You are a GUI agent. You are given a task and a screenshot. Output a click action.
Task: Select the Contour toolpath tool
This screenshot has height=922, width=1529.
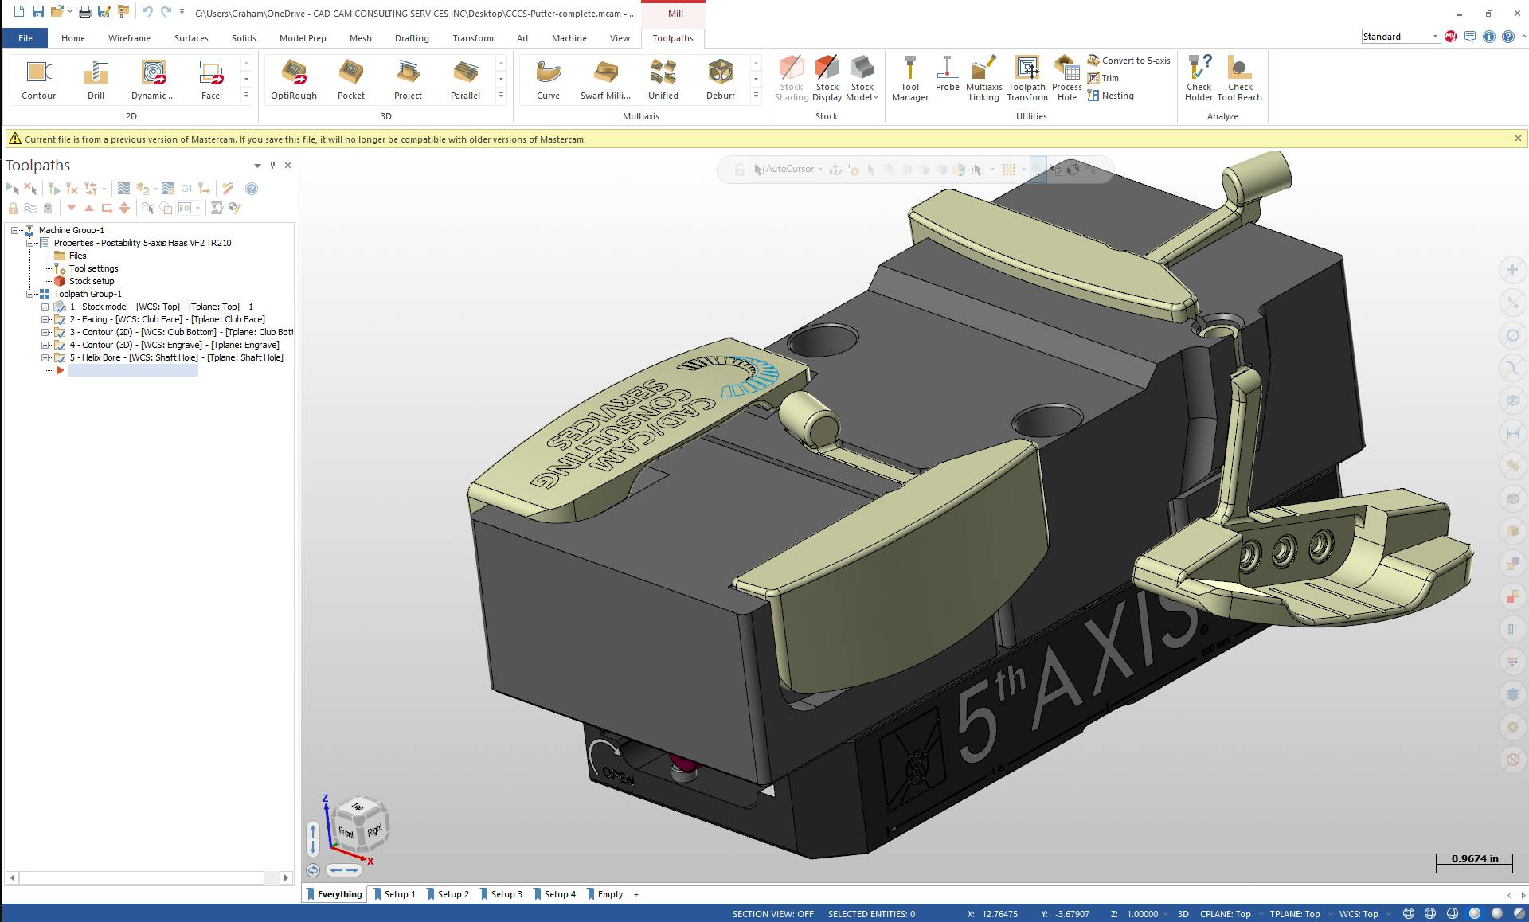click(x=37, y=77)
